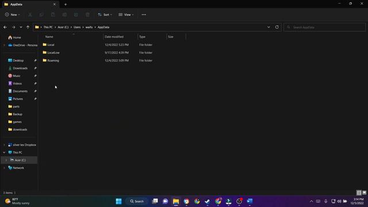Screen dimensions: 368x207
Task: Switch to details view layout icon
Action: [x=359, y=193]
